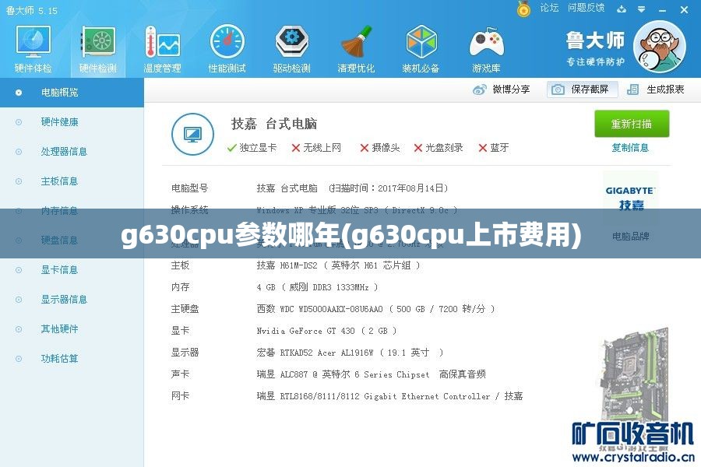The height and width of the screenshot is (467, 701).
Task: Click the medal icon in title bar
Action: [x=523, y=9]
